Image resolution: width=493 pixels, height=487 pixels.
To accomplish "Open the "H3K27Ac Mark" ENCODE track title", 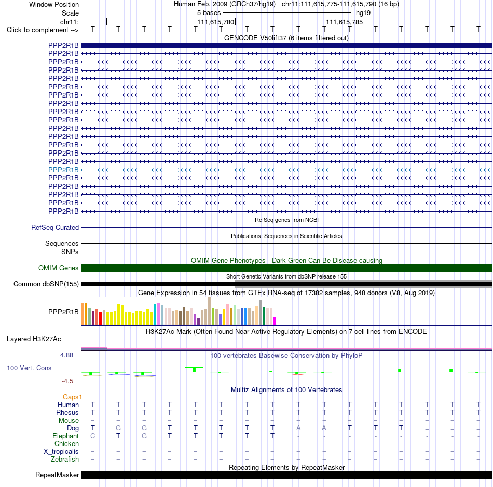I will coord(286,332).
